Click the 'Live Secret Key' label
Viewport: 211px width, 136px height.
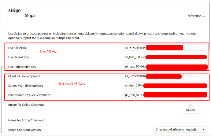[18, 57]
